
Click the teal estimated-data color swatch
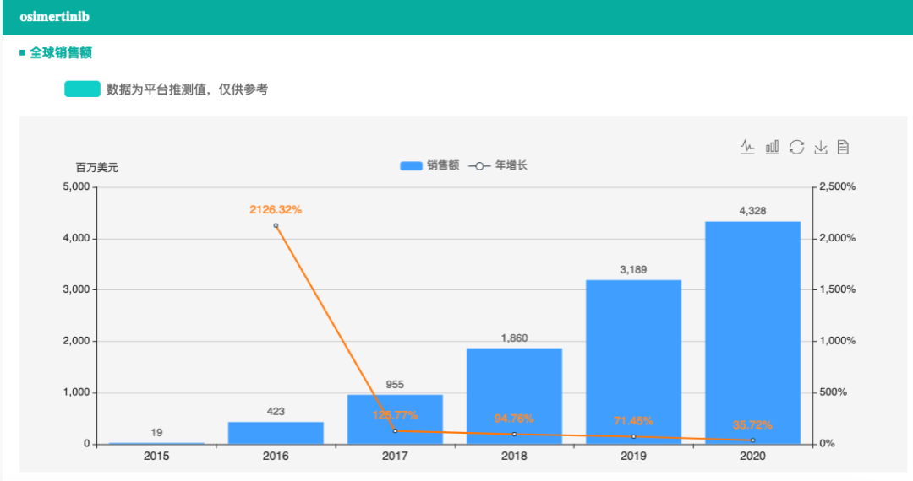click(82, 89)
